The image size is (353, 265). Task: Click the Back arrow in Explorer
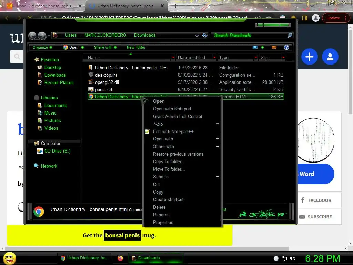32,36
